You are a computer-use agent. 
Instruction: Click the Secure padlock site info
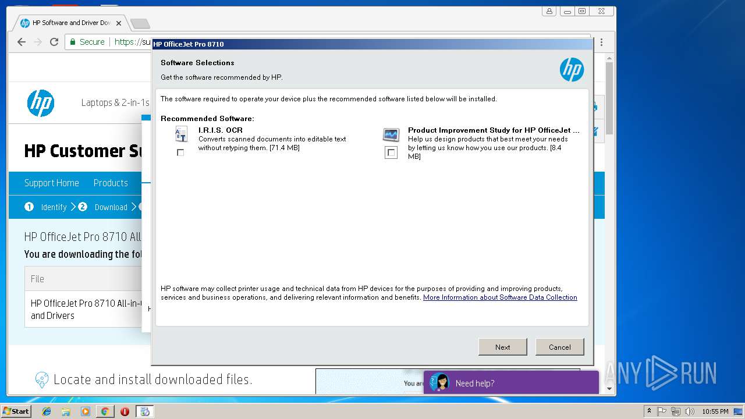pos(87,42)
